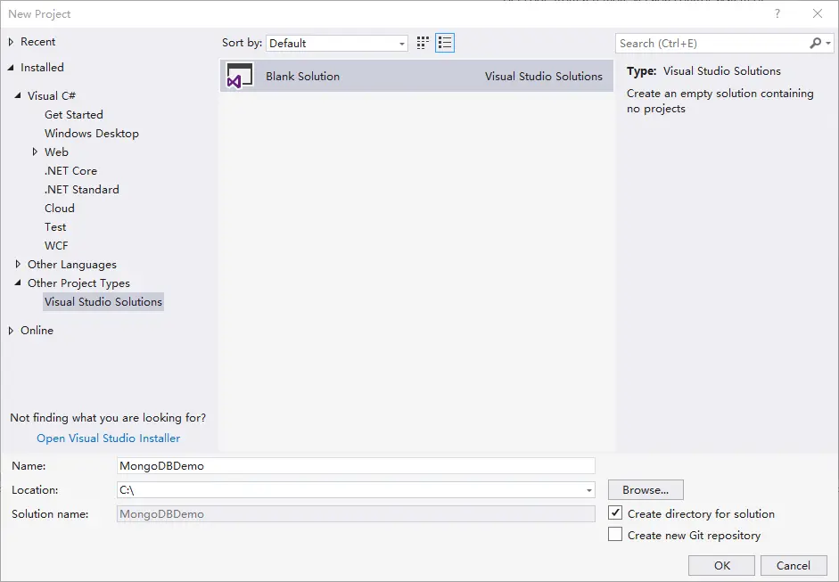
Task: Select .NET Standard category
Action: click(x=82, y=189)
